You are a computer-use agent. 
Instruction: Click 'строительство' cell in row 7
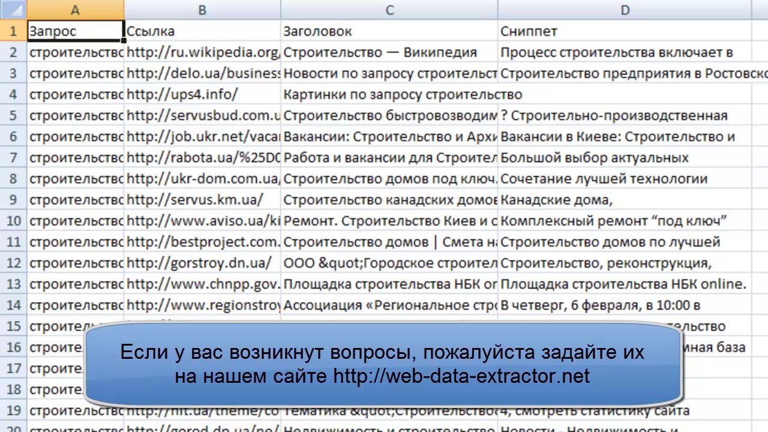(x=76, y=158)
